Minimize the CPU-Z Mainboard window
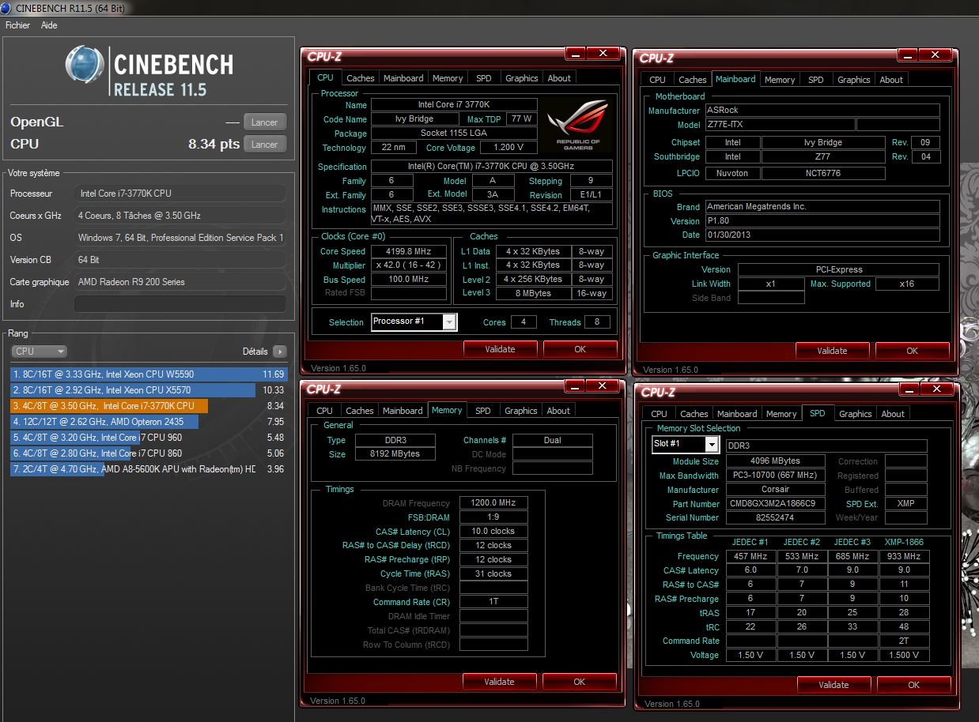979x722 pixels. click(908, 55)
